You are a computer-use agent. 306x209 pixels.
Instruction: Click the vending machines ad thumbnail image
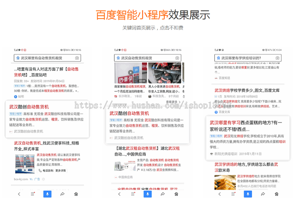coord(25,164)
